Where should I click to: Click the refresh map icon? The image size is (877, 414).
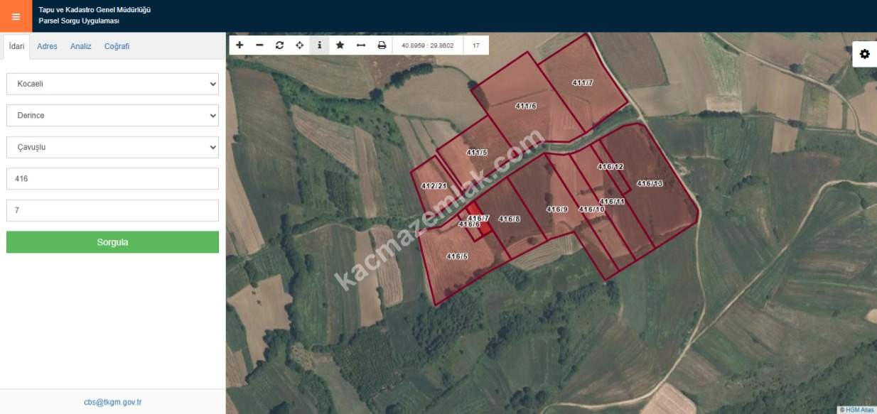coord(279,45)
